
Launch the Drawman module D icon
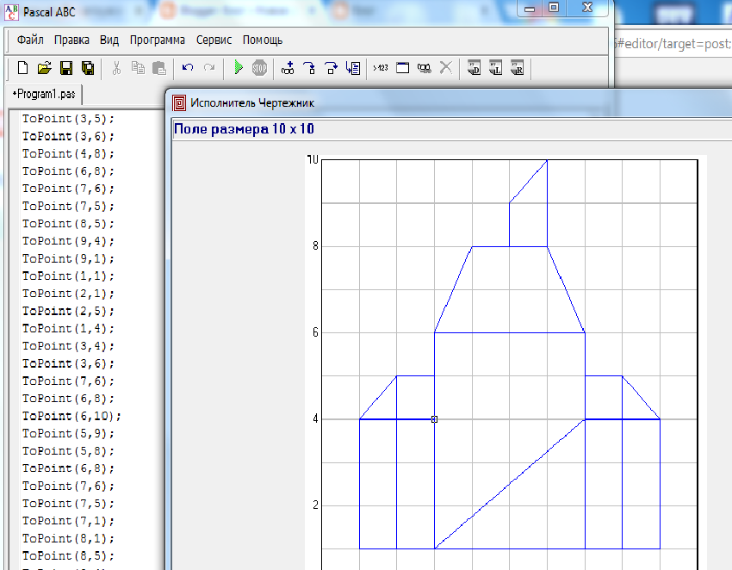point(474,68)
